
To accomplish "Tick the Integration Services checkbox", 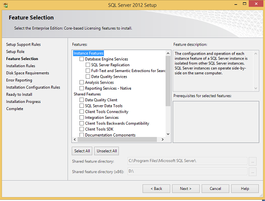I will (82, 118).
